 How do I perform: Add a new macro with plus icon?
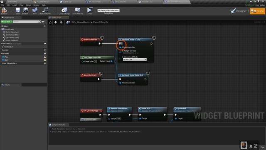coord(45,50)
